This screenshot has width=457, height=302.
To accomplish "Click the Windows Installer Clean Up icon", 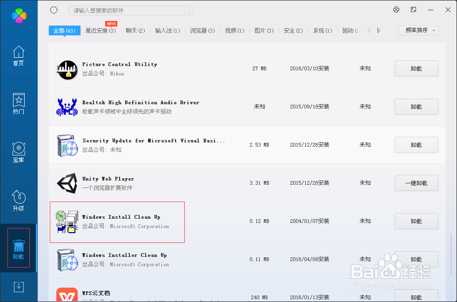I will point(67,260).
